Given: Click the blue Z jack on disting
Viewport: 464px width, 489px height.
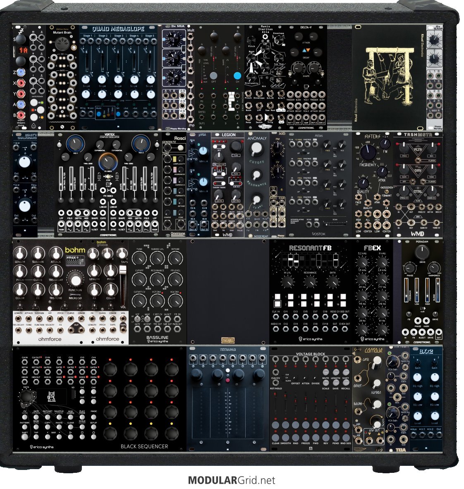Looking at the screenshot, I should [21, 73].
